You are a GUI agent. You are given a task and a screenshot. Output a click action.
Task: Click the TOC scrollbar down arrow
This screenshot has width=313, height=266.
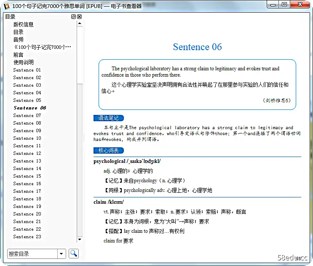point(80,239)
